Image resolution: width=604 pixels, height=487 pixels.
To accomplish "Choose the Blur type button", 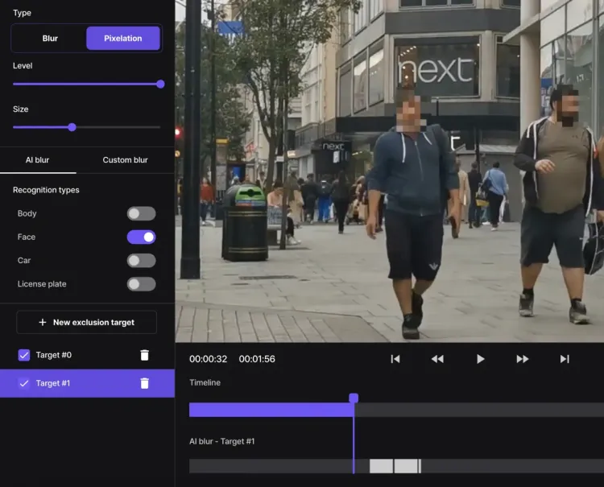I will pos(50,38).
